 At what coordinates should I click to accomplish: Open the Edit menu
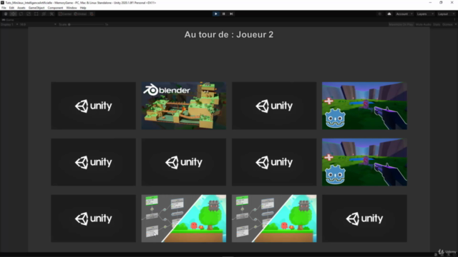[x=11, y=8]
